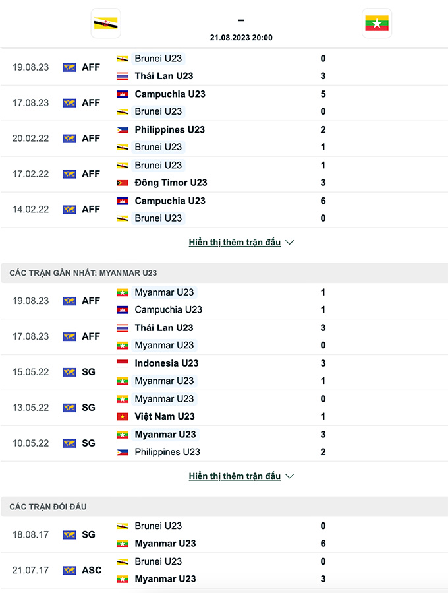The height and width of the screenshot is (593, 448).
Task: Open the Myanmar U23 vs Philippines U23 match row
Action: point(225,443)
